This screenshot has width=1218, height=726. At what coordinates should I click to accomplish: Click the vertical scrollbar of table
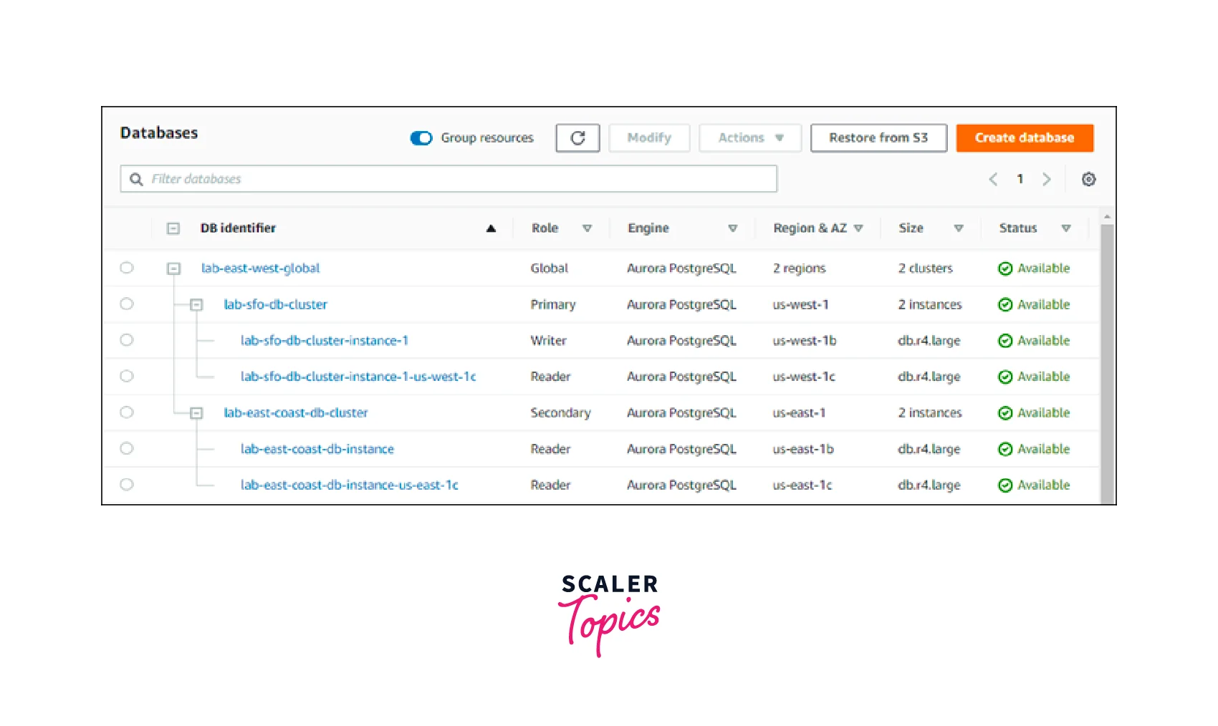pos(1107,358)
